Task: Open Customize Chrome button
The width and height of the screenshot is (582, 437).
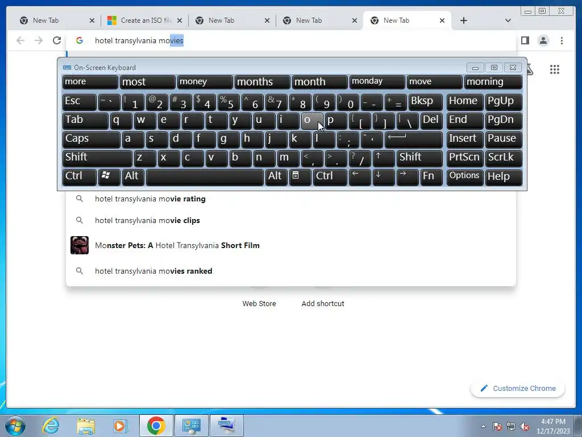Action: (x=518, y=388)
